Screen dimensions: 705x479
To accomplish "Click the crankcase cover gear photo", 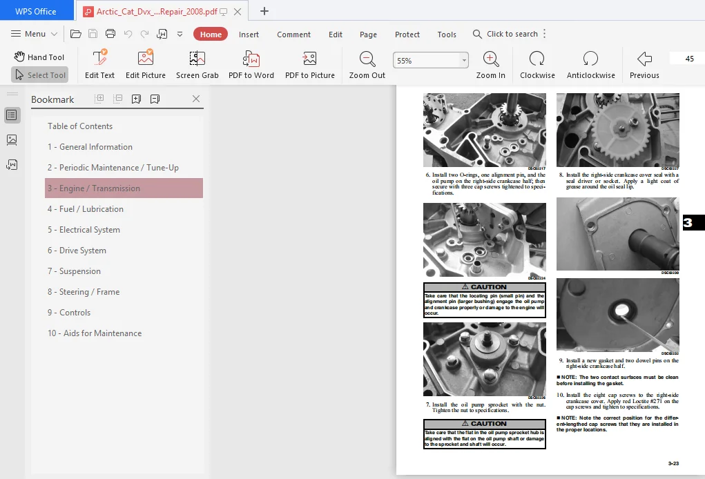I will [x=618, y=130].
